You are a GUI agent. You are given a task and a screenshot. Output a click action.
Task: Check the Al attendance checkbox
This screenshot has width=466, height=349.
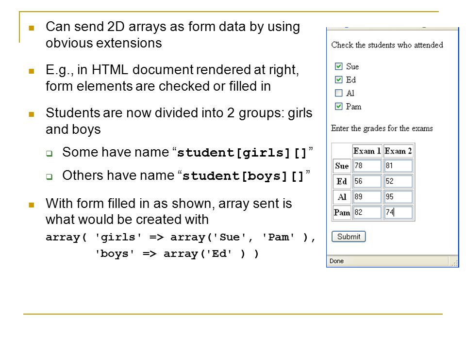pyautogui.click(x=338, y=93)
